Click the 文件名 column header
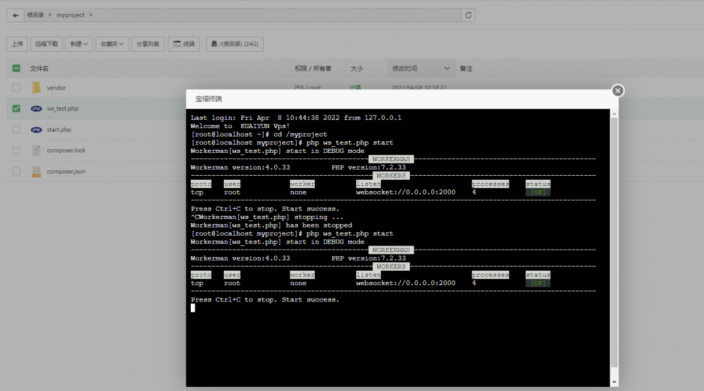Viewport: 704px width, 391px height. 40,69
